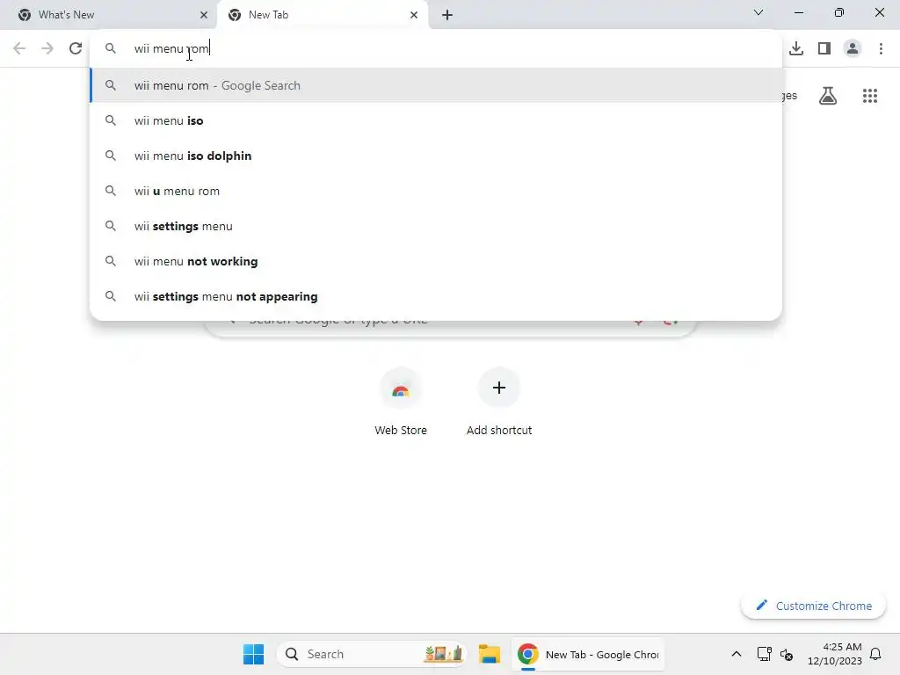Open the Downloads tray icon
The height and width of the screenshot is (675, 900).
pyautogui.click(x=796, y=48)
